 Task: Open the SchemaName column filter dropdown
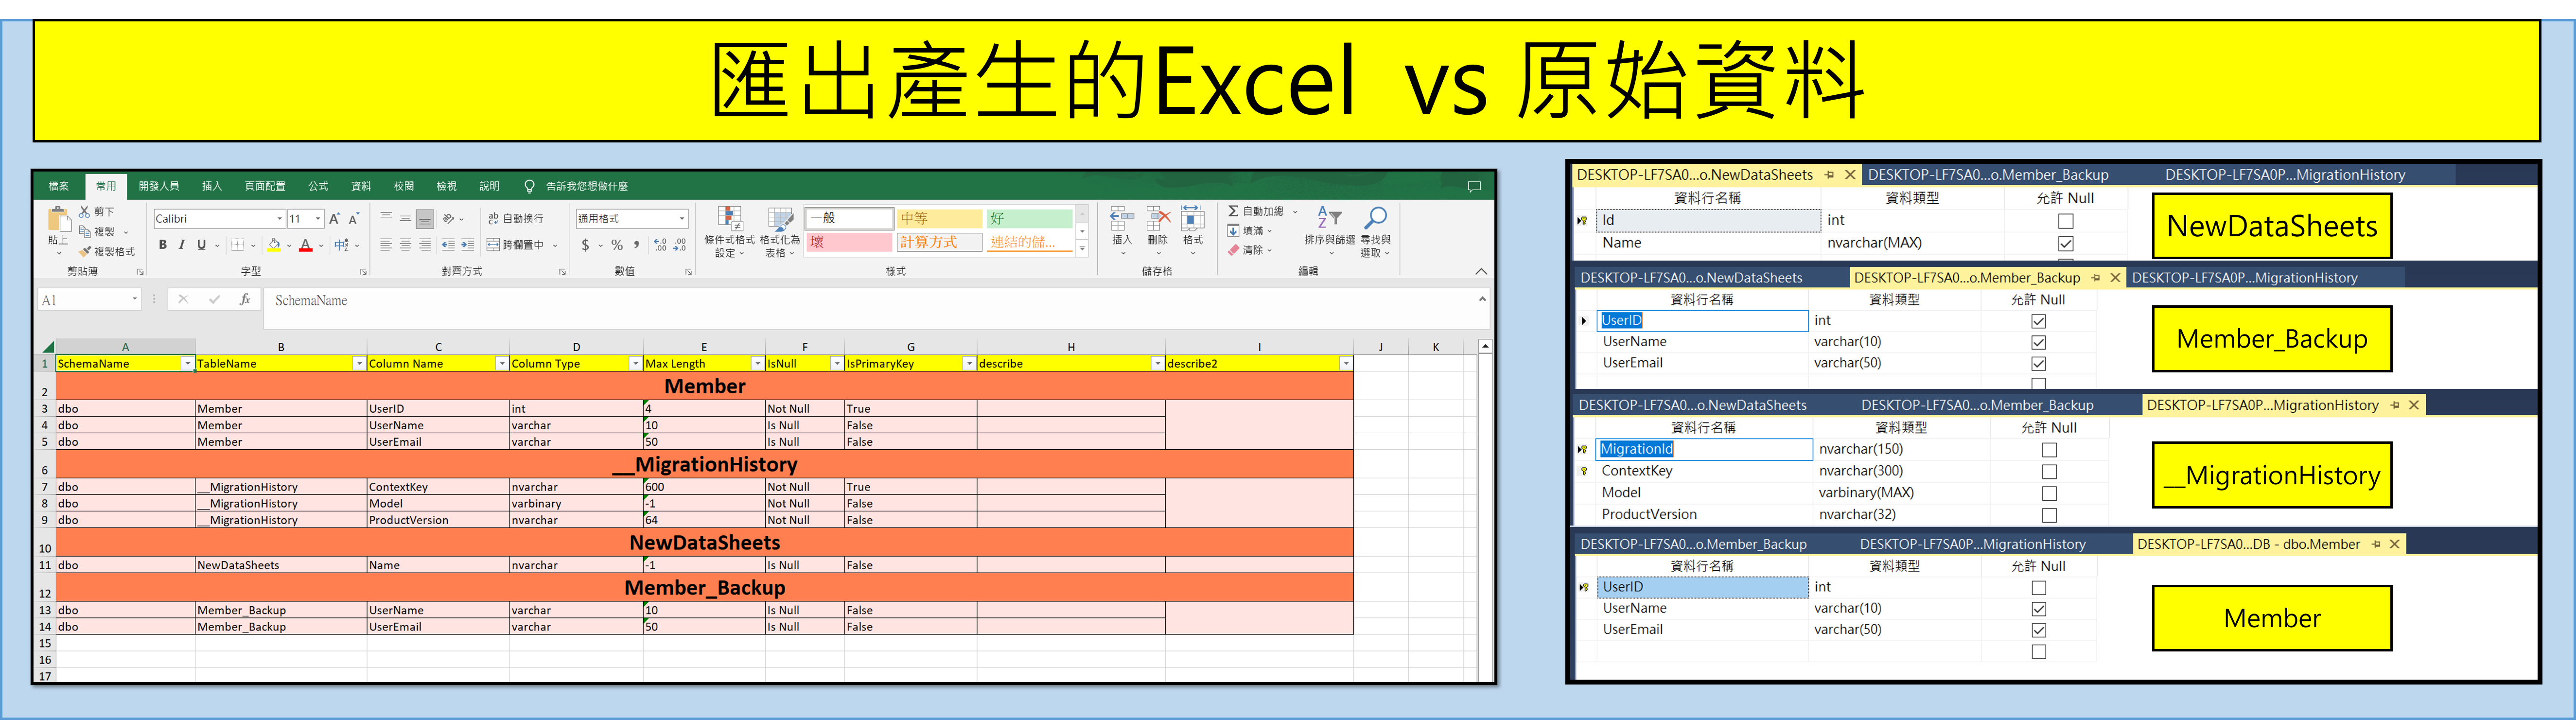[187, 364]
